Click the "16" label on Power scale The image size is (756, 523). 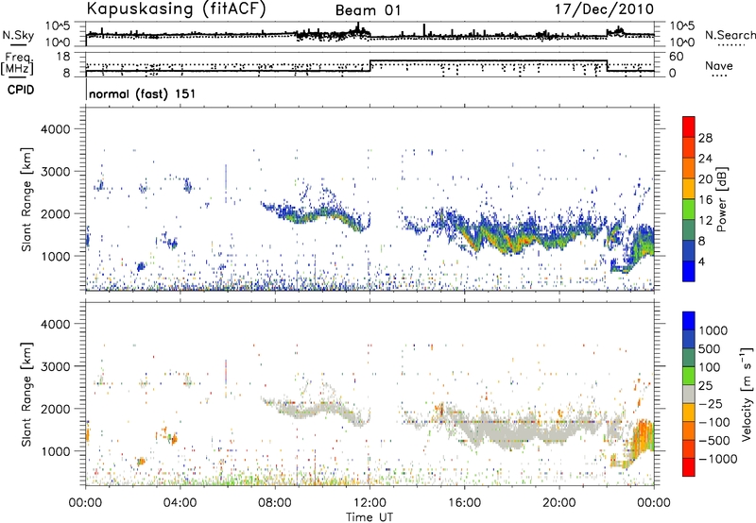pos(705,200)
